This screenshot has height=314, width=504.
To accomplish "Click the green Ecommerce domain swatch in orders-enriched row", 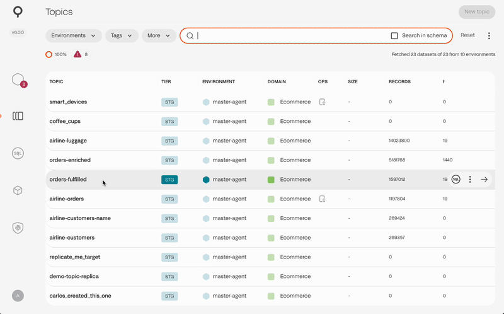I will (x=271, y=160).
